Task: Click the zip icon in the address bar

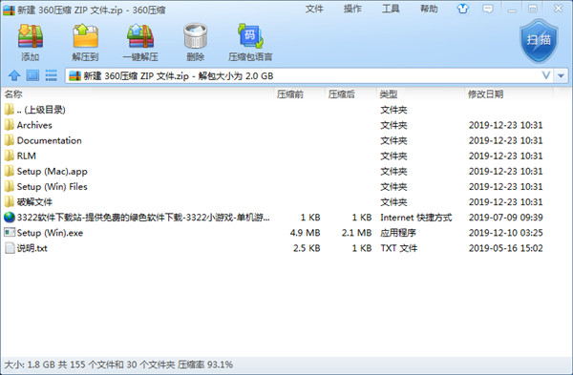Action: tap(74, 75)
